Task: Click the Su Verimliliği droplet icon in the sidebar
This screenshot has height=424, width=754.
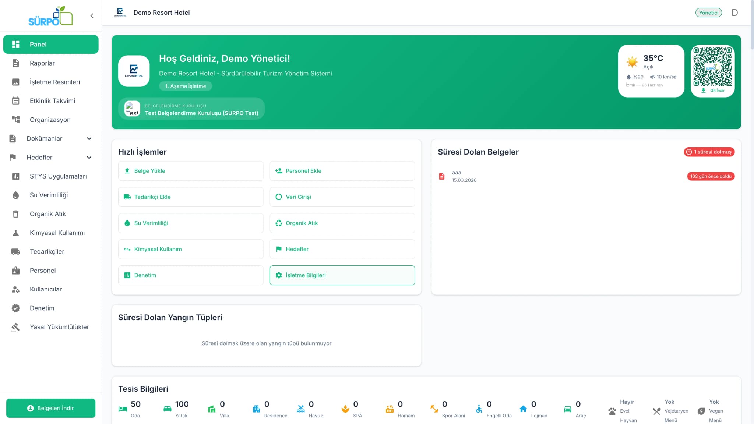Action: pyautogui.click(x=15, y=195)
